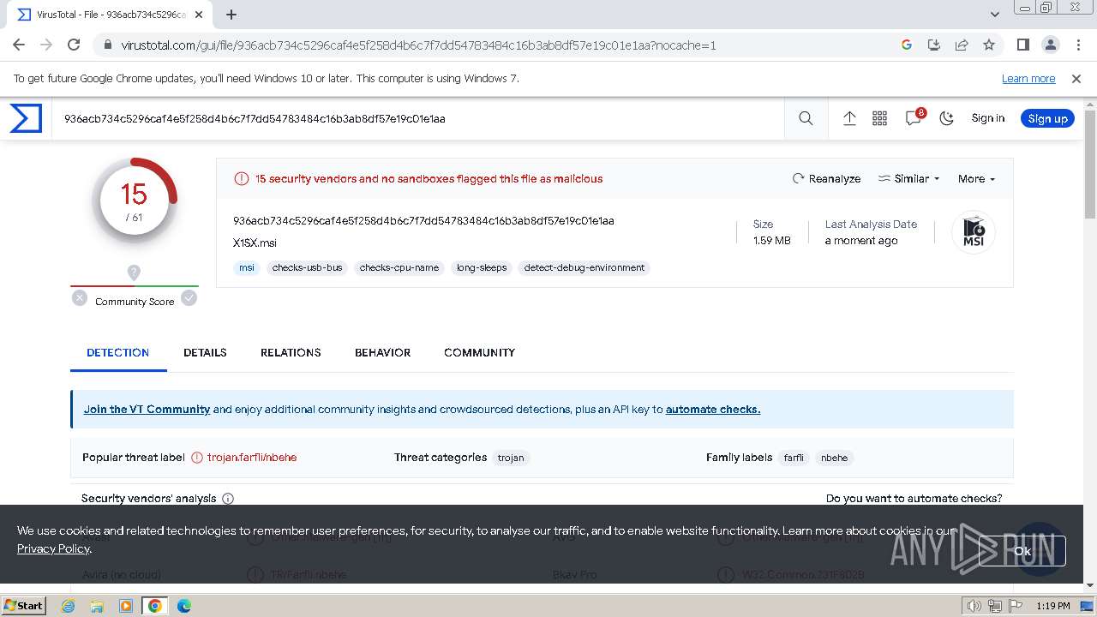Click the Windows Start button
1097x617 pixels.
(23, 605)
